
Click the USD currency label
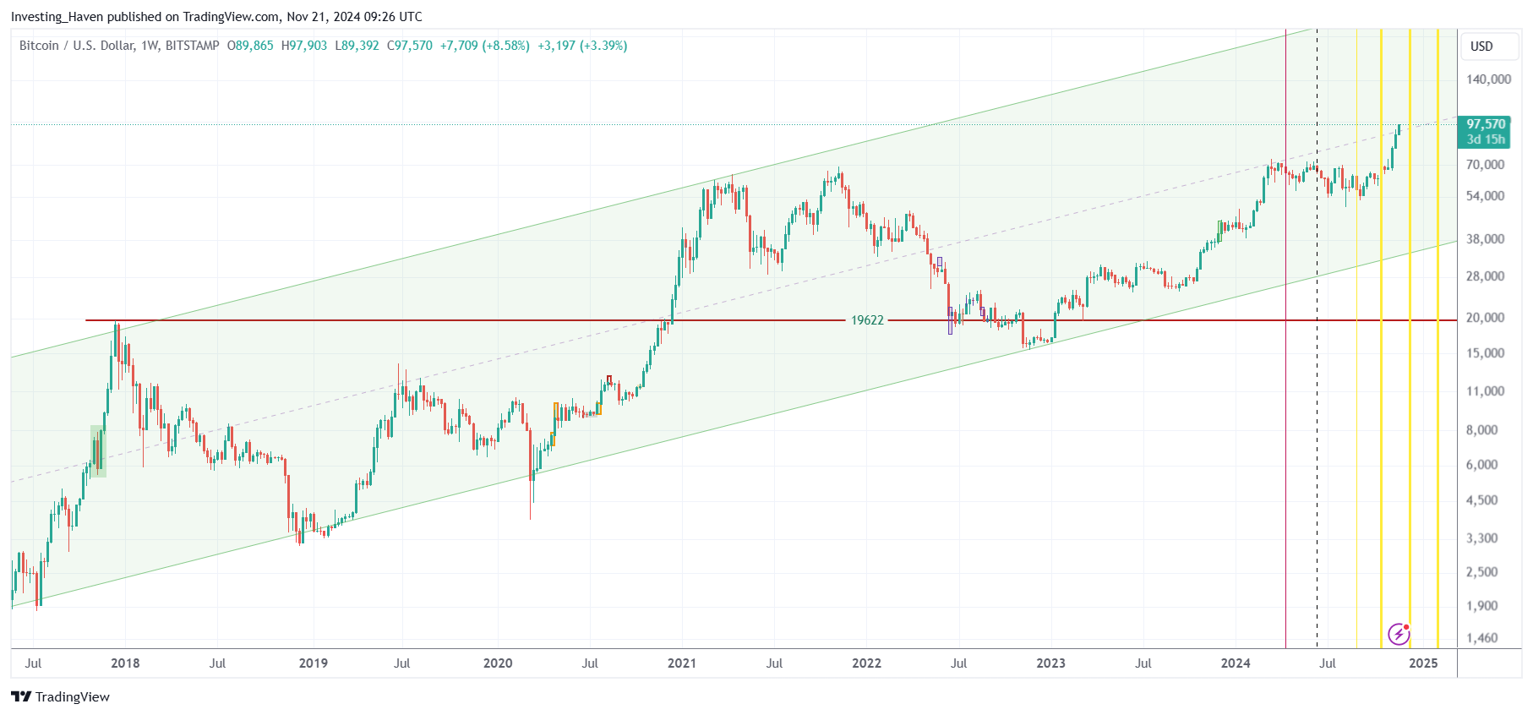coord(1481,46)
